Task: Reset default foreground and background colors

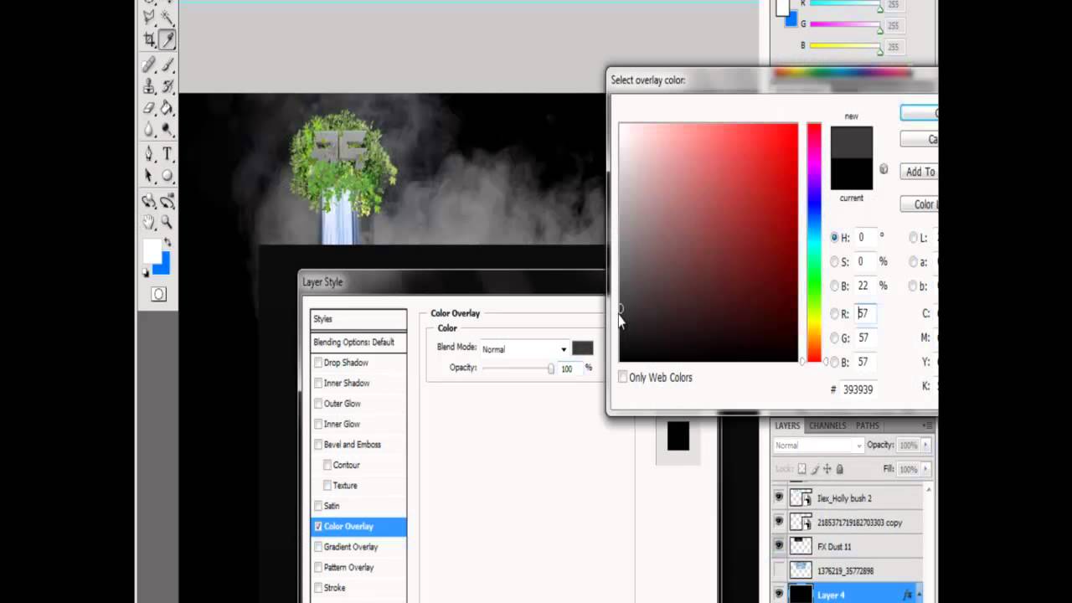Action: (146, 273)
